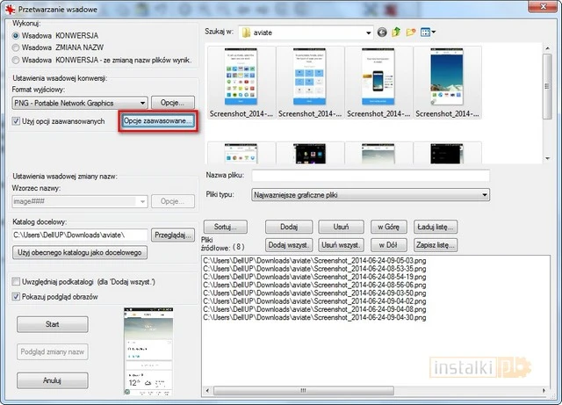Expand the 'Pliki typu' file type dropdown

click(484, 195)
